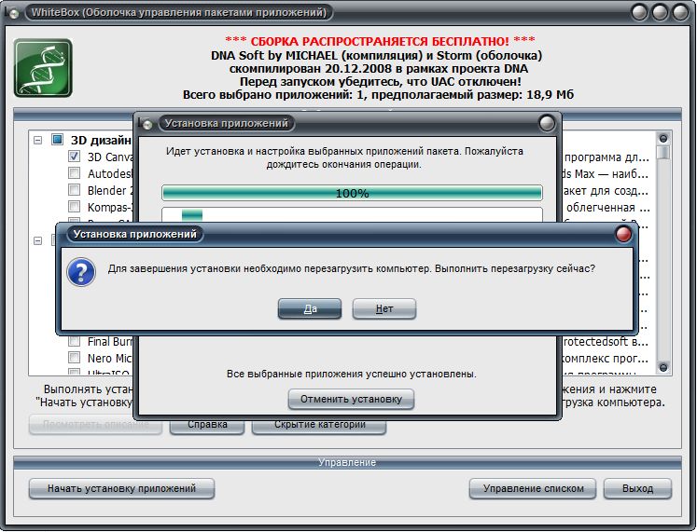Confirm reboot with the Да button
Viewport: 697px width, 532px height.
click(x=310, y=308)
